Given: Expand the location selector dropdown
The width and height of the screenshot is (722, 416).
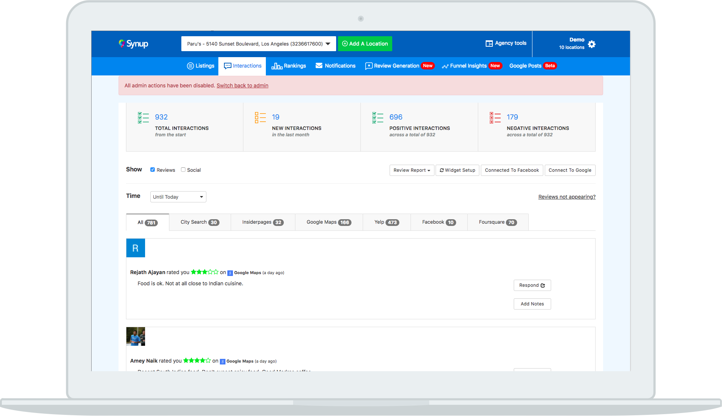Looking at the screenshot, I should [328, 44].
